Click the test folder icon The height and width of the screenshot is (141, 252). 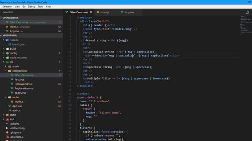tap(7, 119)
